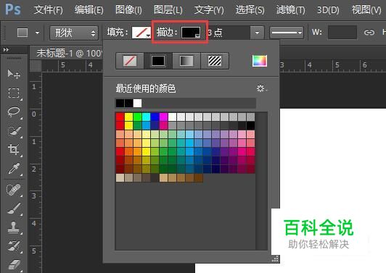This screenshot has height=273, width=386.
Task: Open the 3D(D) menu
Action: coord(328,10)
